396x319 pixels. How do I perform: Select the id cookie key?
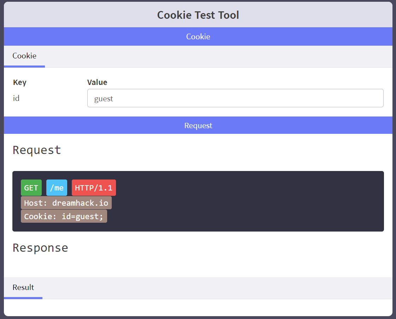(16, 98)
